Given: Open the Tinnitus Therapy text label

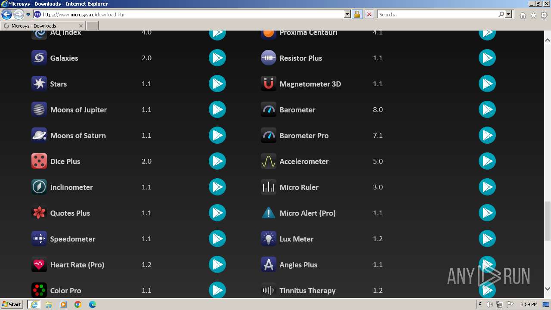Looking at the screenshot, I should click(307, 291).
